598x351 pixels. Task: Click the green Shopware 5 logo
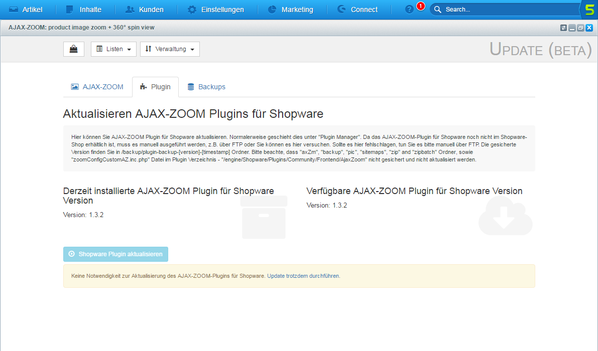click(589, 10)
